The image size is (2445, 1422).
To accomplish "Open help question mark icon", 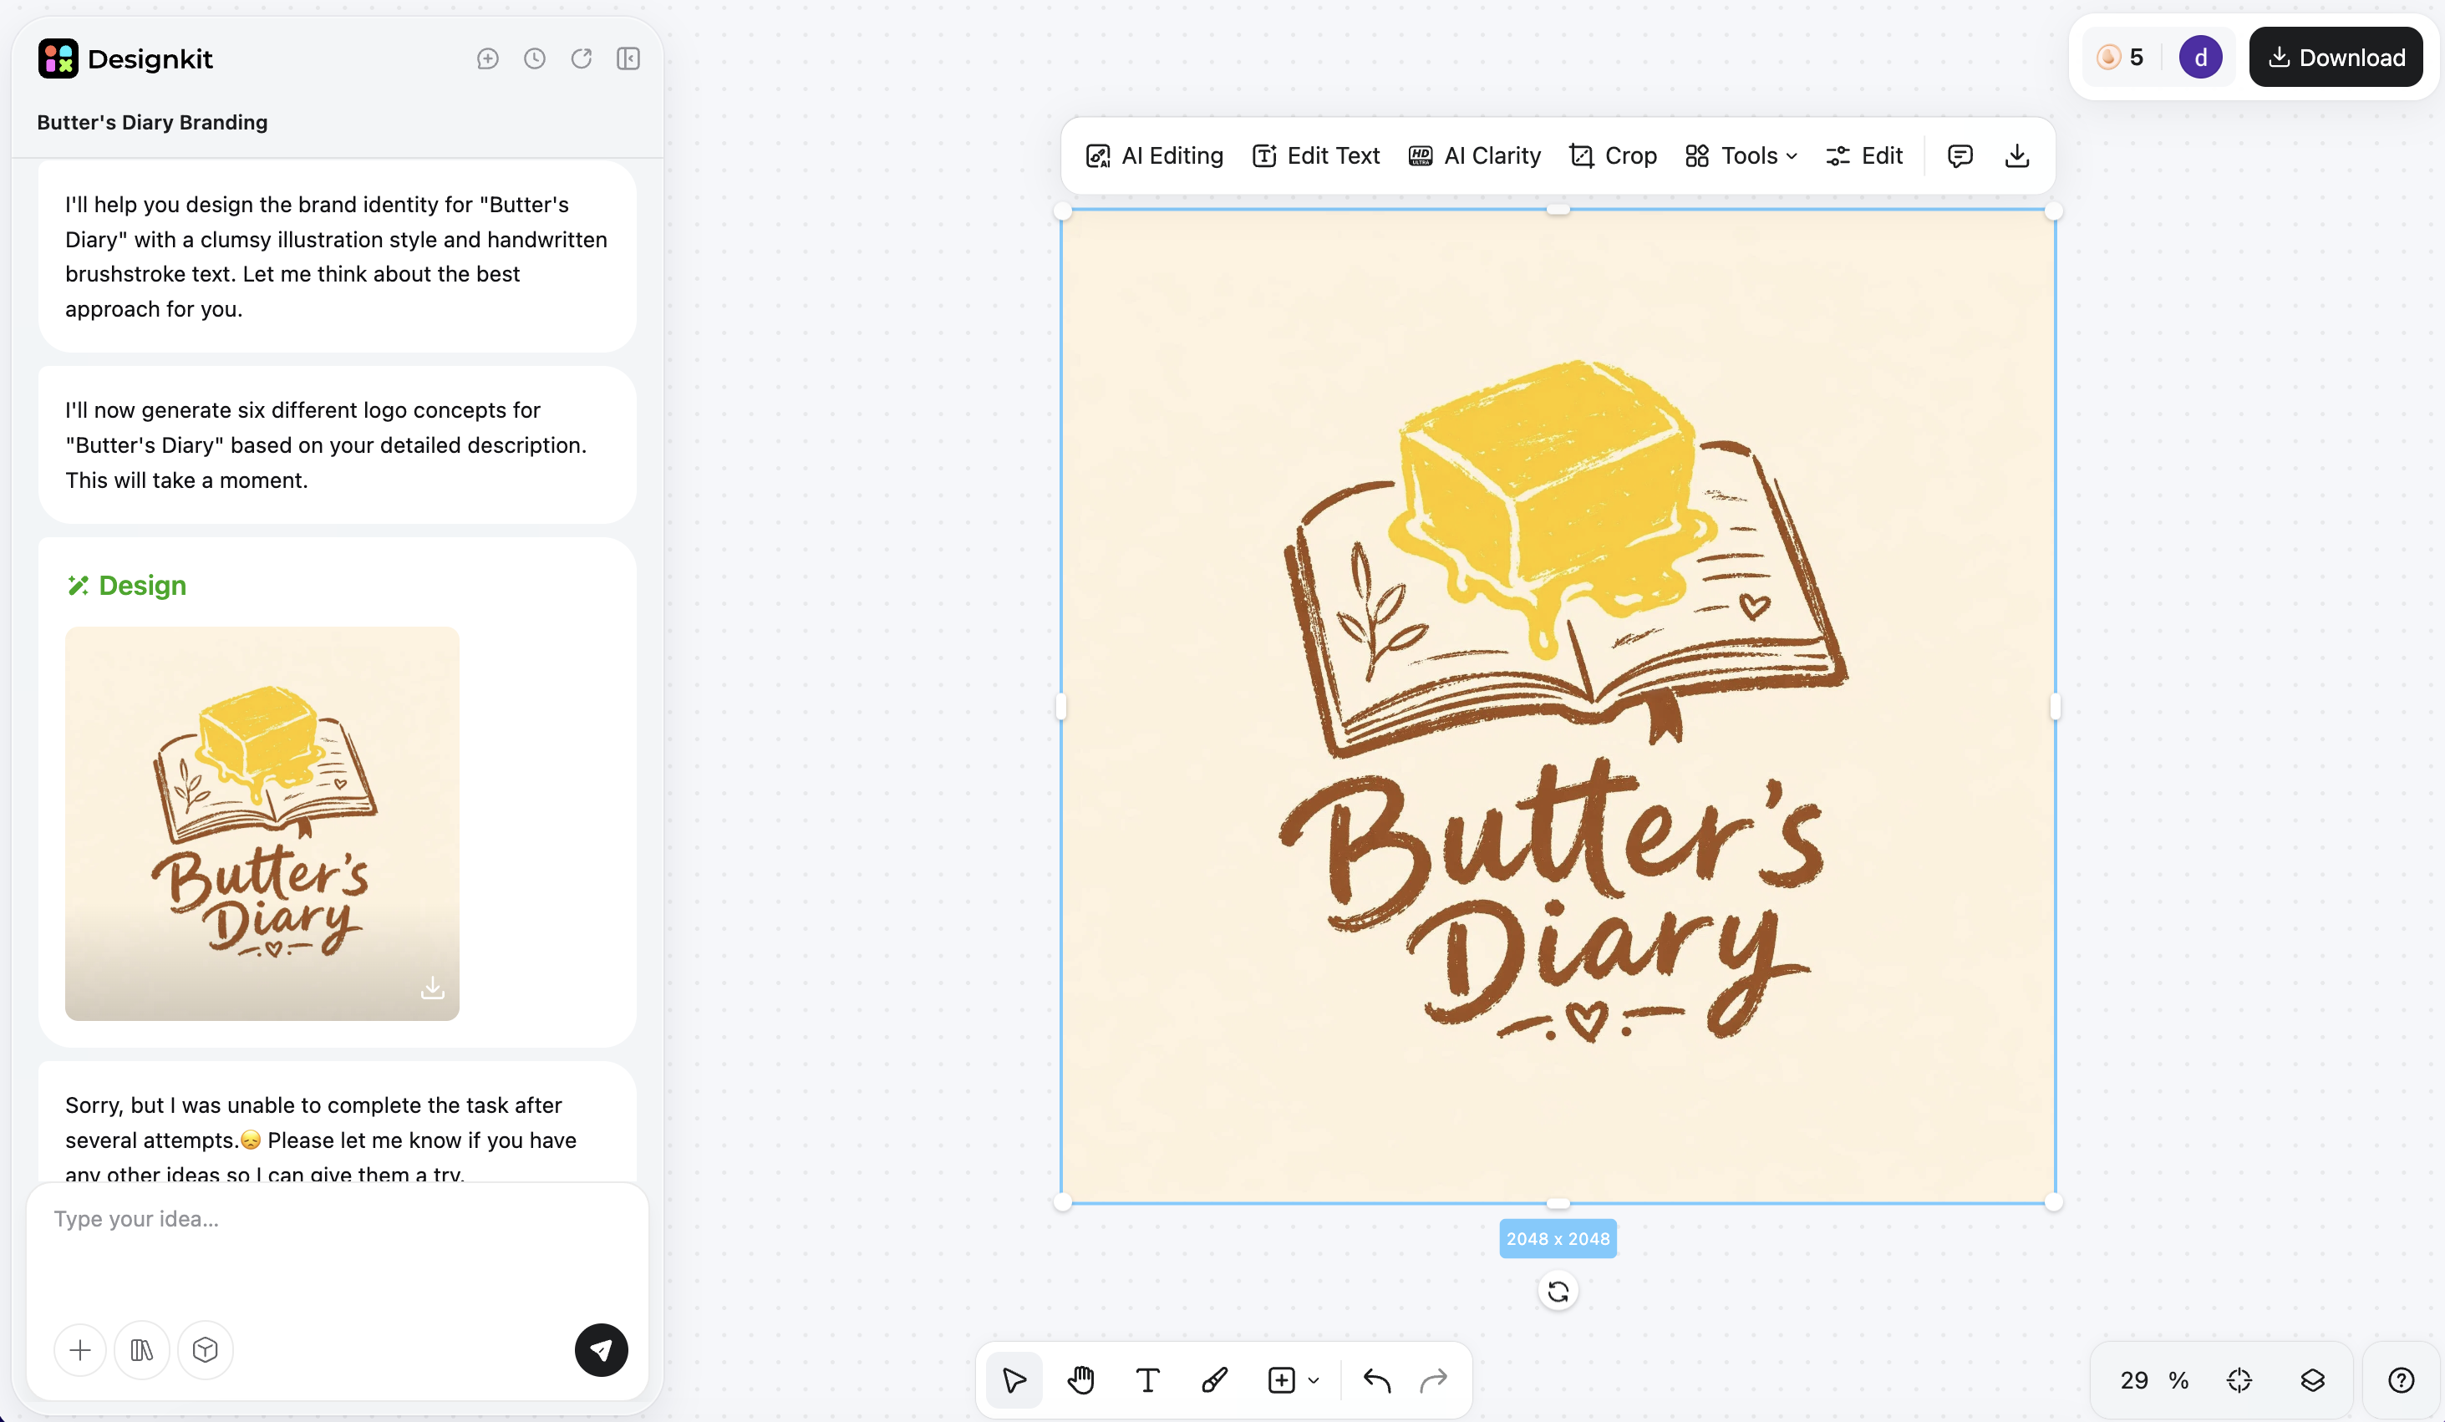I will click(2402, 1379).
